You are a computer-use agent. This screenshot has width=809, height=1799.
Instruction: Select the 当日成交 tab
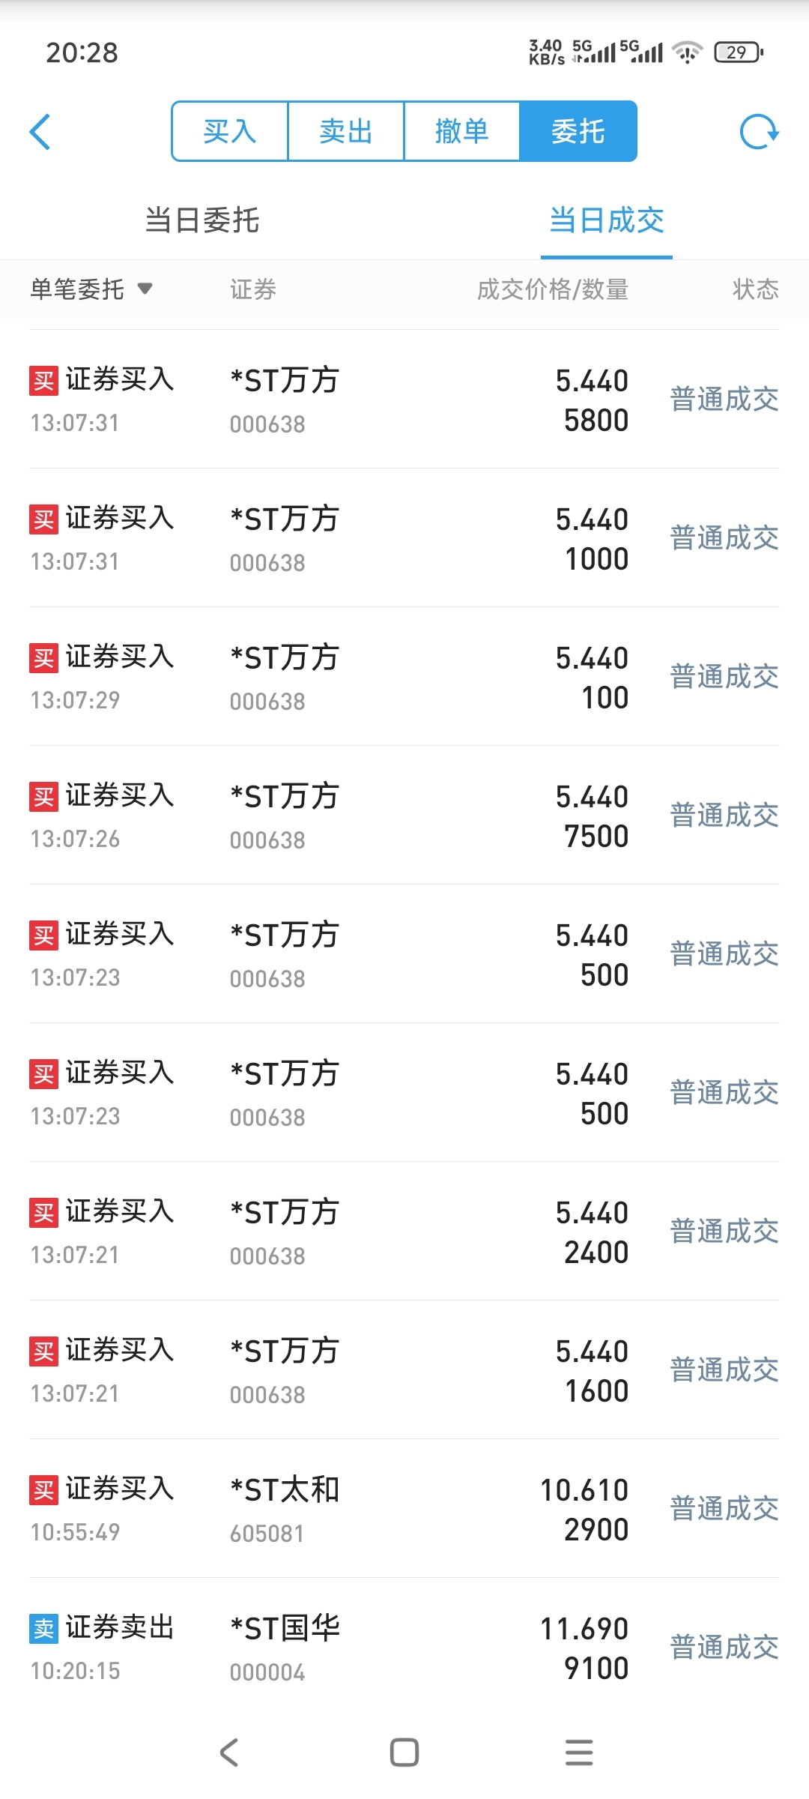(607, 220)
